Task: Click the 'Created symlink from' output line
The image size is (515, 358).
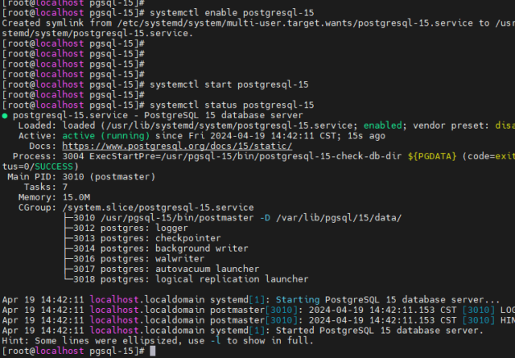Action: click(258, 23)
